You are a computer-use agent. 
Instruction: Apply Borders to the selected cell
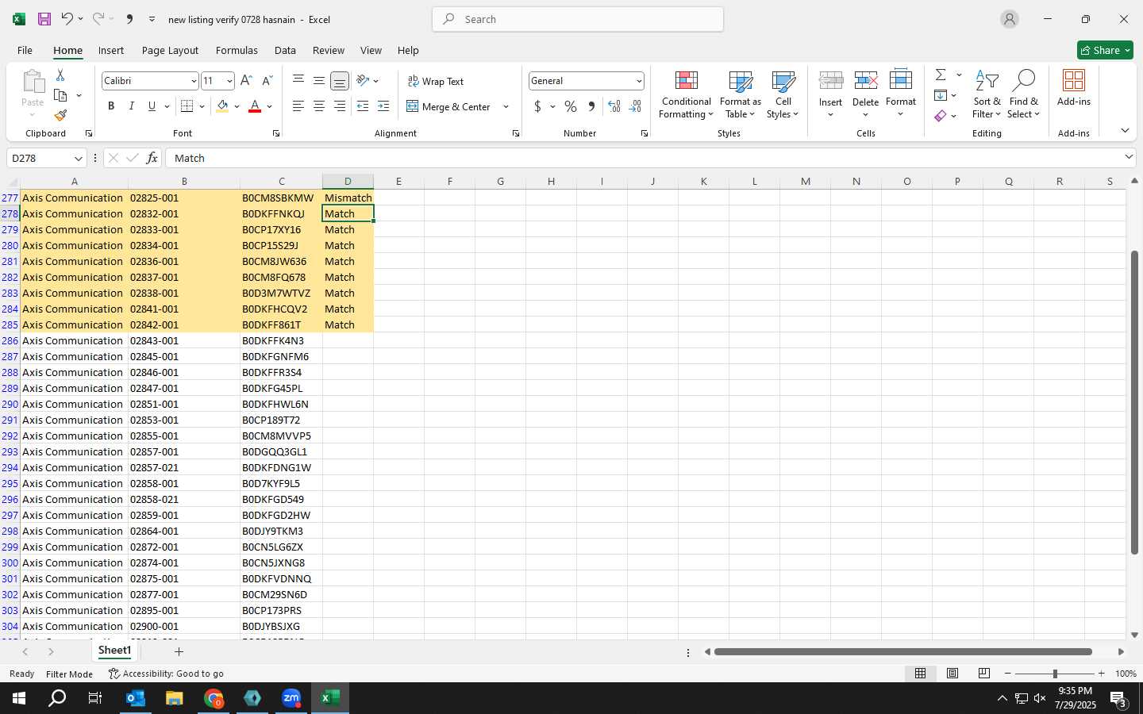[x=187, y=106]
